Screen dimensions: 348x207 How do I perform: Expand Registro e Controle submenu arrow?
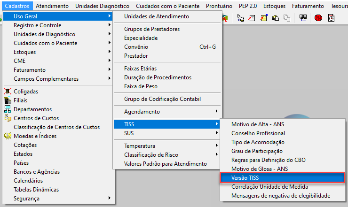110,25
